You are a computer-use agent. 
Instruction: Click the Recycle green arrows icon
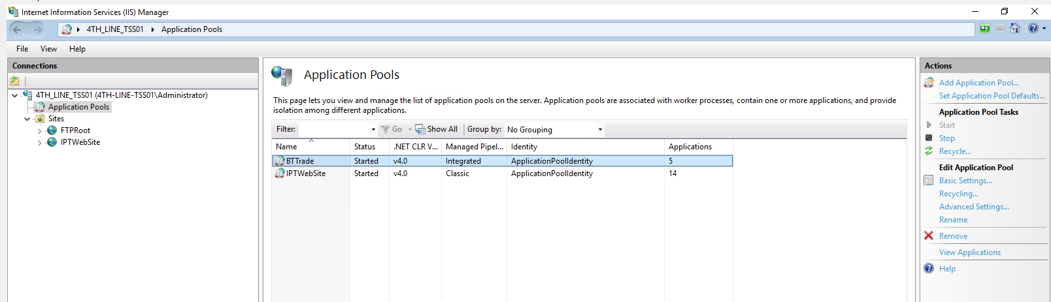pos(929,151)
